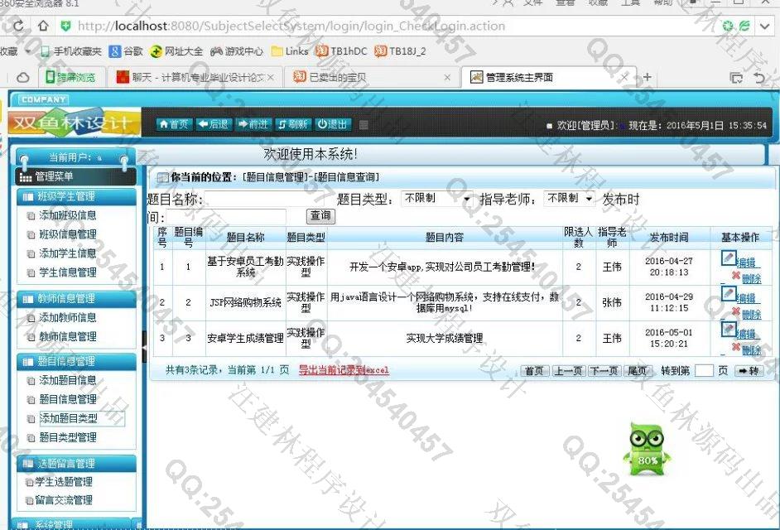Click the 发布时间 input field
This screenshot has width=780, height=530.
[x=226, y=217]
